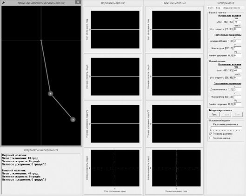Adjust the Расстояние до маятника slider

(226, 128)
